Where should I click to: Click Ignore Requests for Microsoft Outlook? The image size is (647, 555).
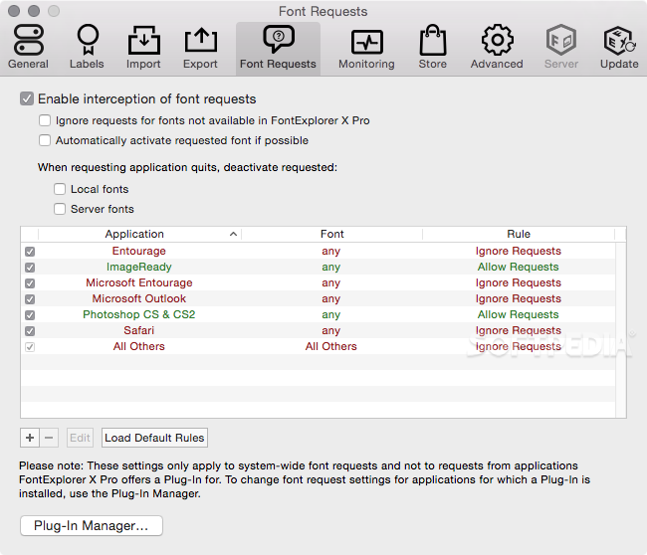pos(519,298)
